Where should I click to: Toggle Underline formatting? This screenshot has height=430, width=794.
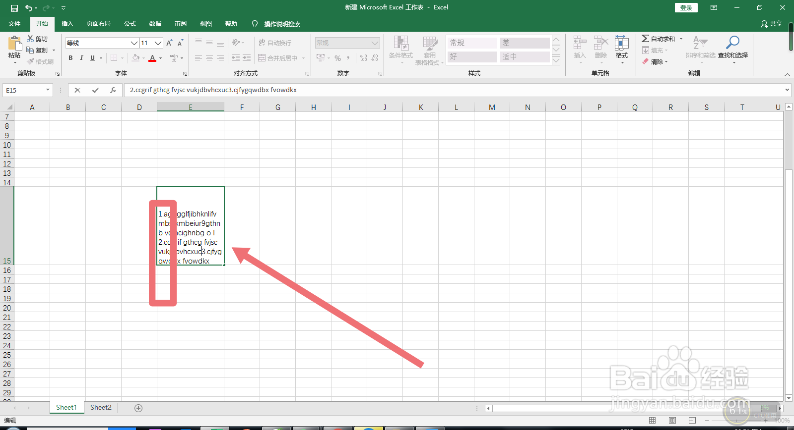pos(92,58)
